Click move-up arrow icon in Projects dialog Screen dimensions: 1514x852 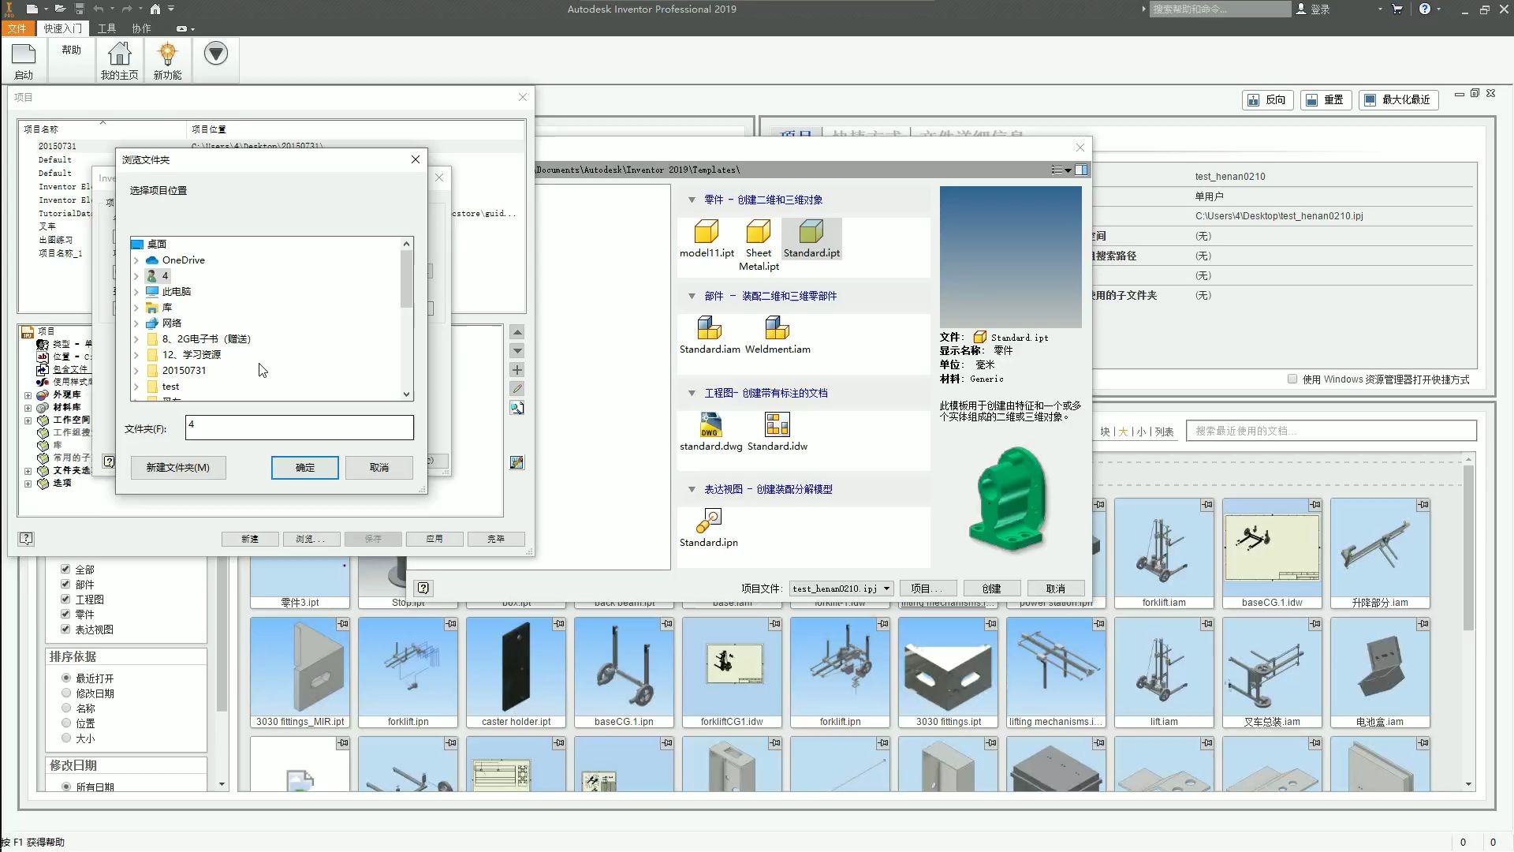[x=517, y=332]
